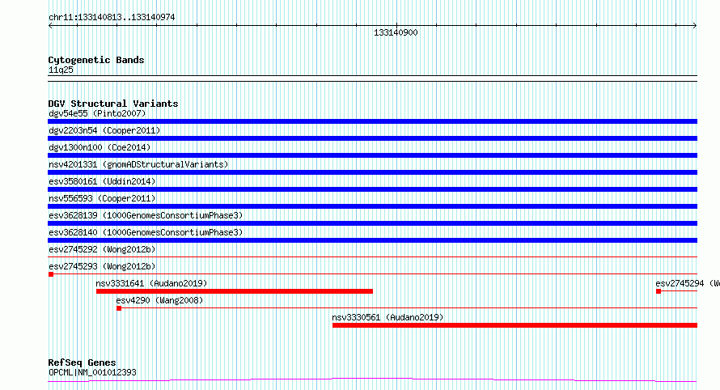Click the chr11:133140813..133140974 region label
Image resolution: width=720 pixels, height=390 pixels.
click(112, 17)
